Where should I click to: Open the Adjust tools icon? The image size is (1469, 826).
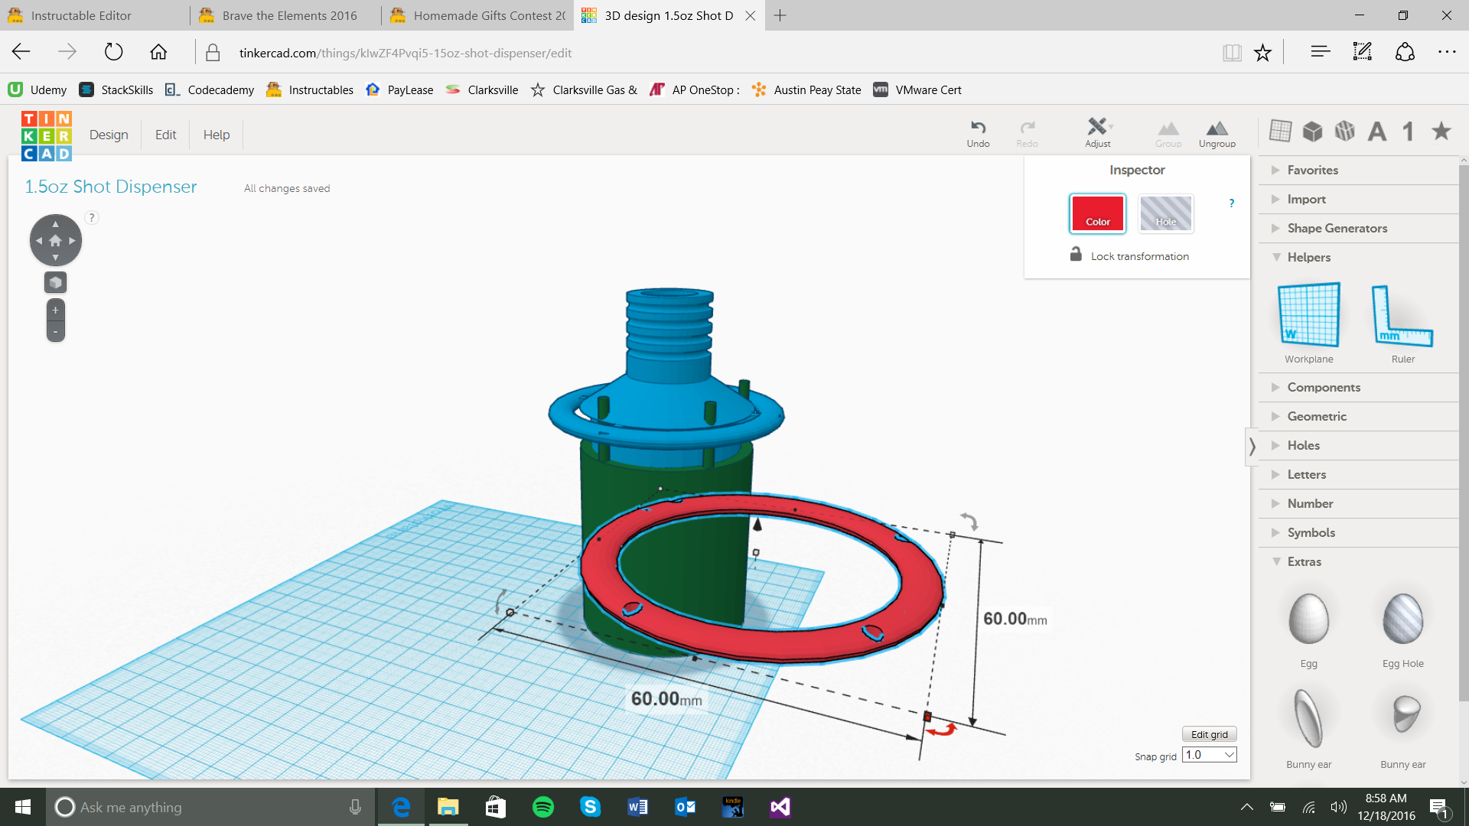(x=1097, y=128)
